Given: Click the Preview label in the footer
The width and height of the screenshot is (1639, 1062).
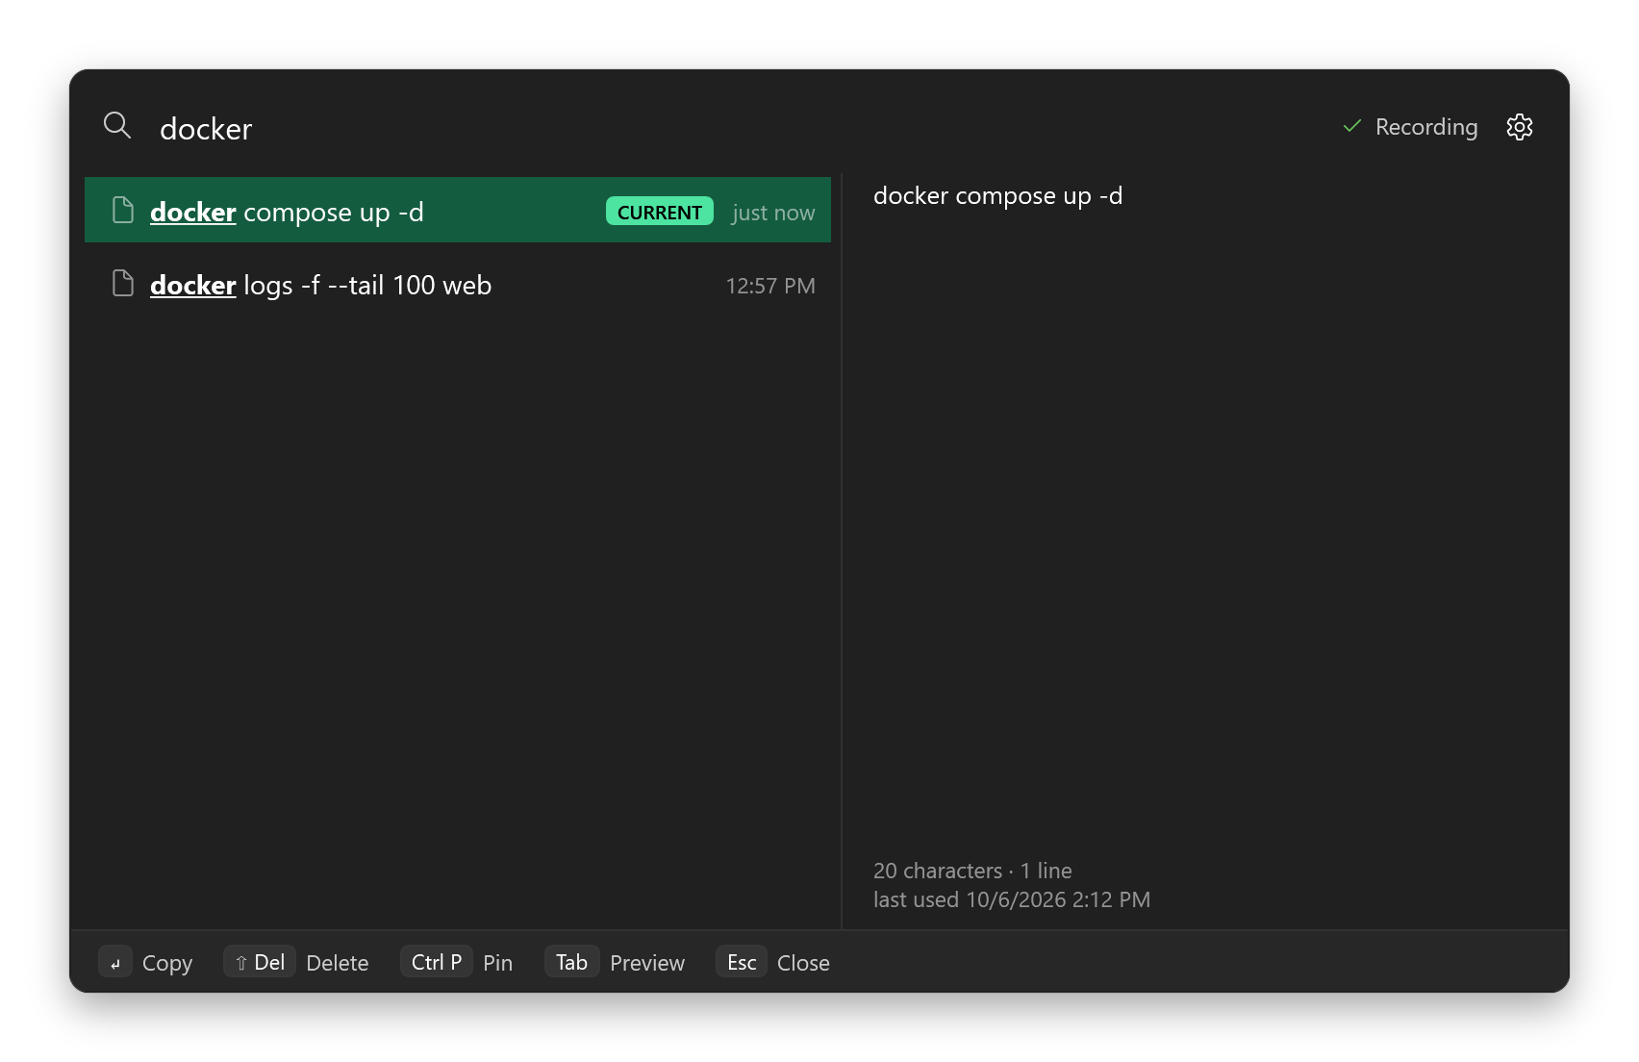Looking at the screenshot, I should (647, 963).
